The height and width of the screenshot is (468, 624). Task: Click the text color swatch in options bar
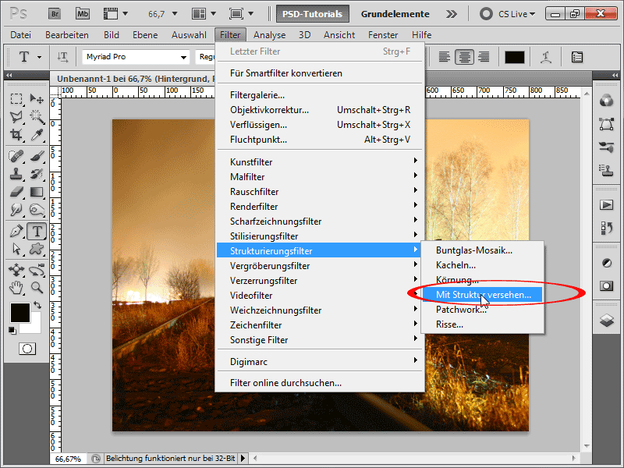click(x=514, y=57)
